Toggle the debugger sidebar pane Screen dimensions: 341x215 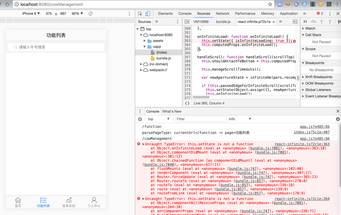(295, 22)
